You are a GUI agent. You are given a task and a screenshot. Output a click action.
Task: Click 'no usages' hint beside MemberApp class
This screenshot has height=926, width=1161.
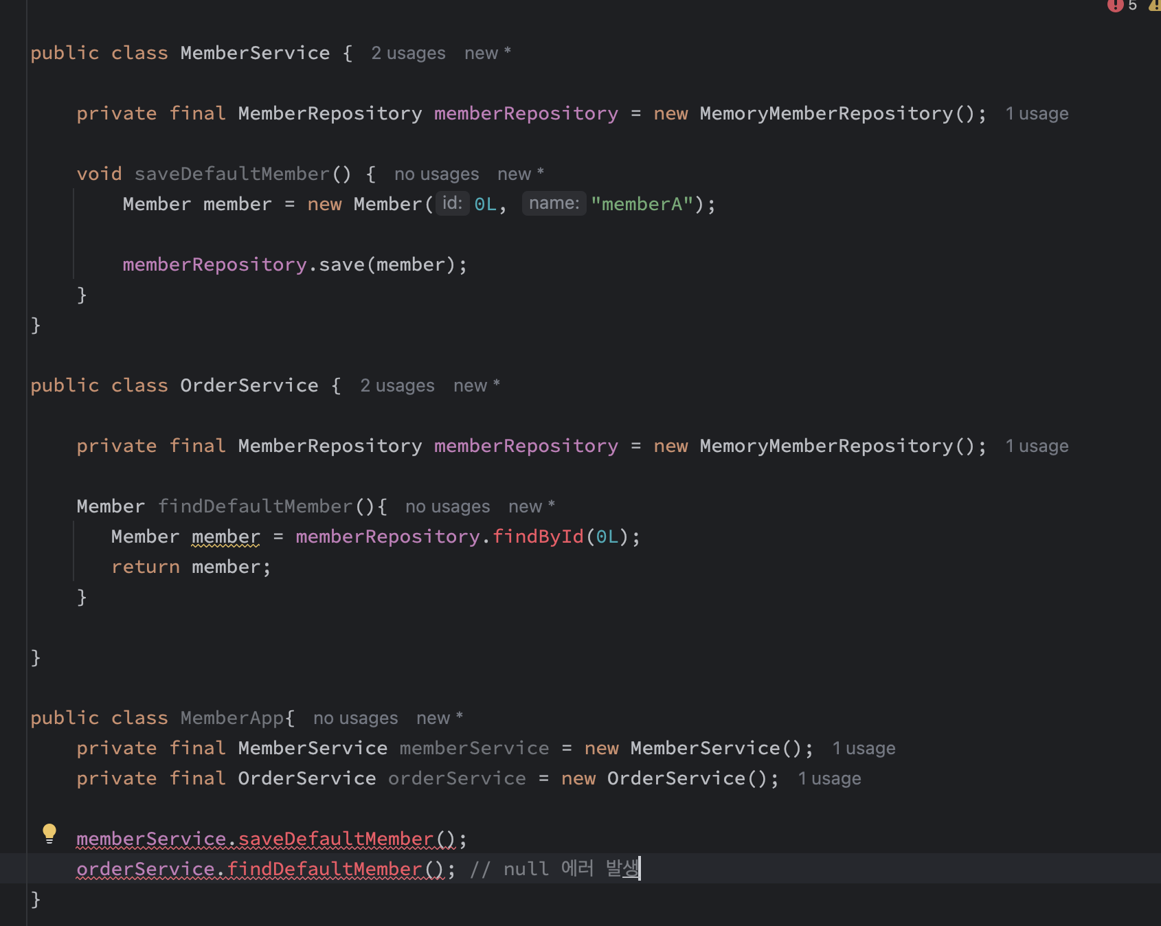click(x=355, y=718)
